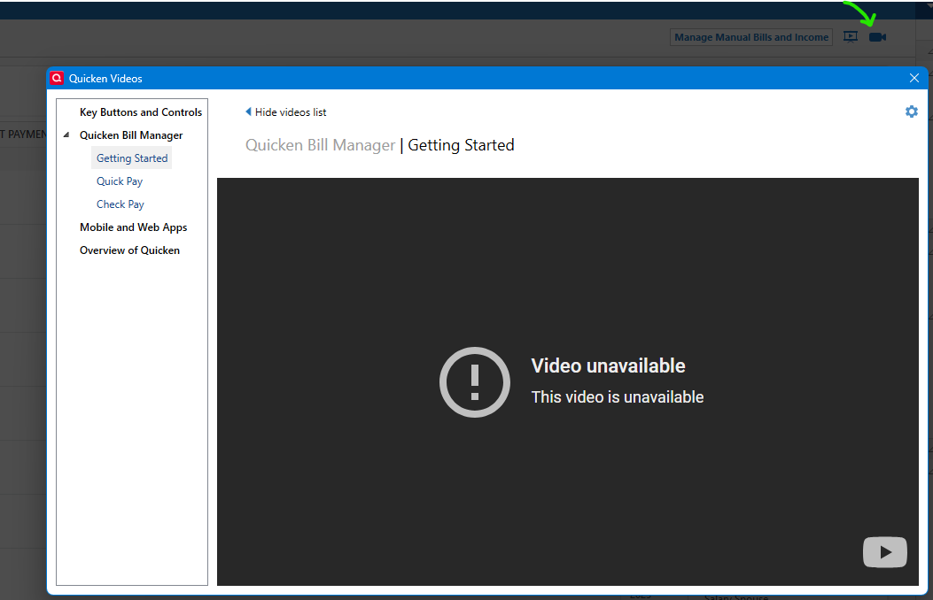The image size is (933, 600).
Task: Open the Check Pay video
Action: pyautogui.click(x=121, y=204)
